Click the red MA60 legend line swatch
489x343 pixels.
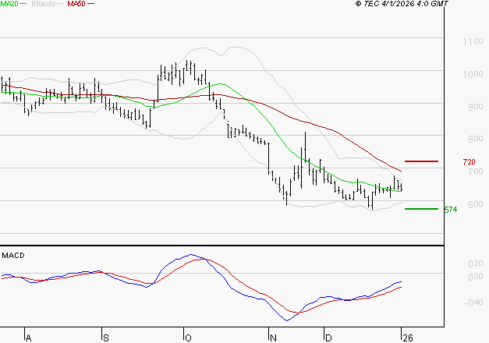pyautogui.click(x=90, y=5)
